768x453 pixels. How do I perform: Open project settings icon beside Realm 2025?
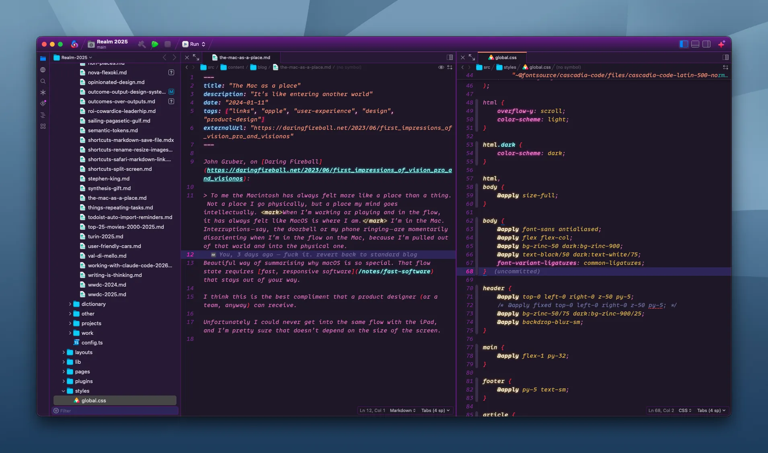pyautogui.click(x=91, y=44)
